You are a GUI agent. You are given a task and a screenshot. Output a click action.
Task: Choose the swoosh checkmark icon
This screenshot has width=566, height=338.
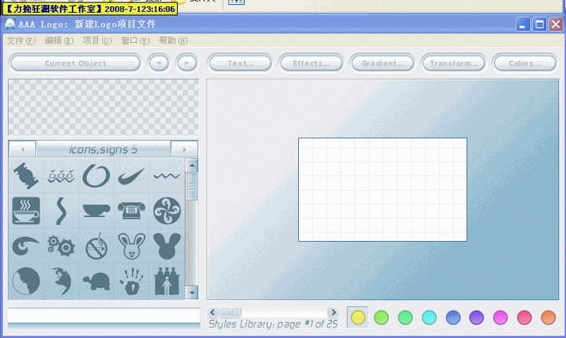tap(132, 176)
